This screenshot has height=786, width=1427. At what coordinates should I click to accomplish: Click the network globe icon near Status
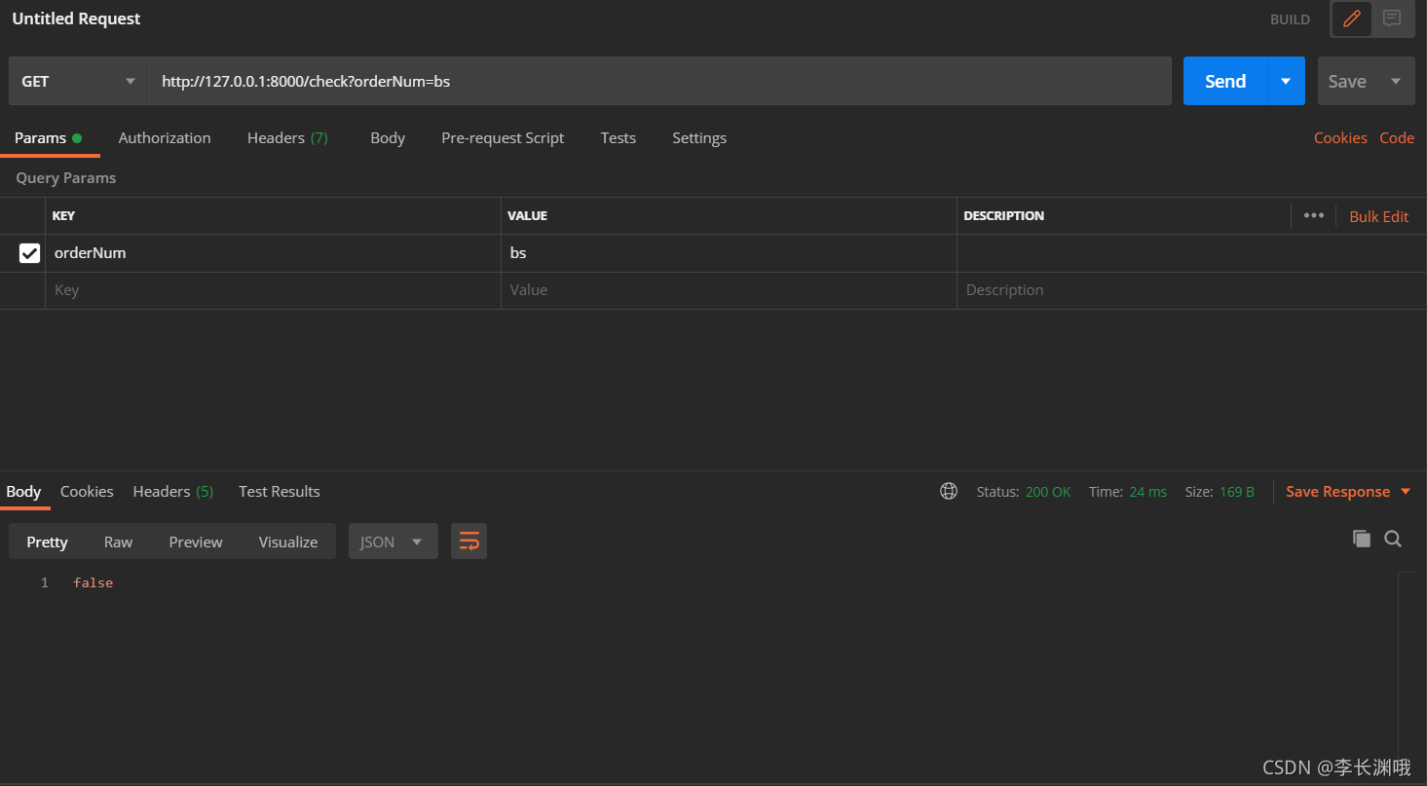coord(949,492)
